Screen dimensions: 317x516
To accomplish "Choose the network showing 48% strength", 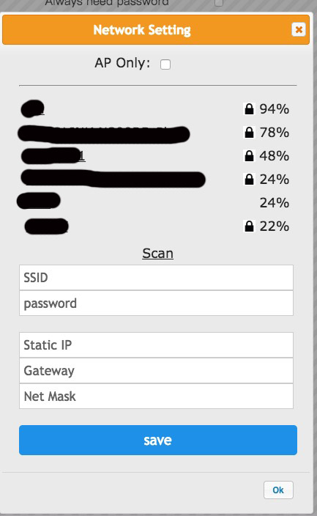I will coord(53,156).
